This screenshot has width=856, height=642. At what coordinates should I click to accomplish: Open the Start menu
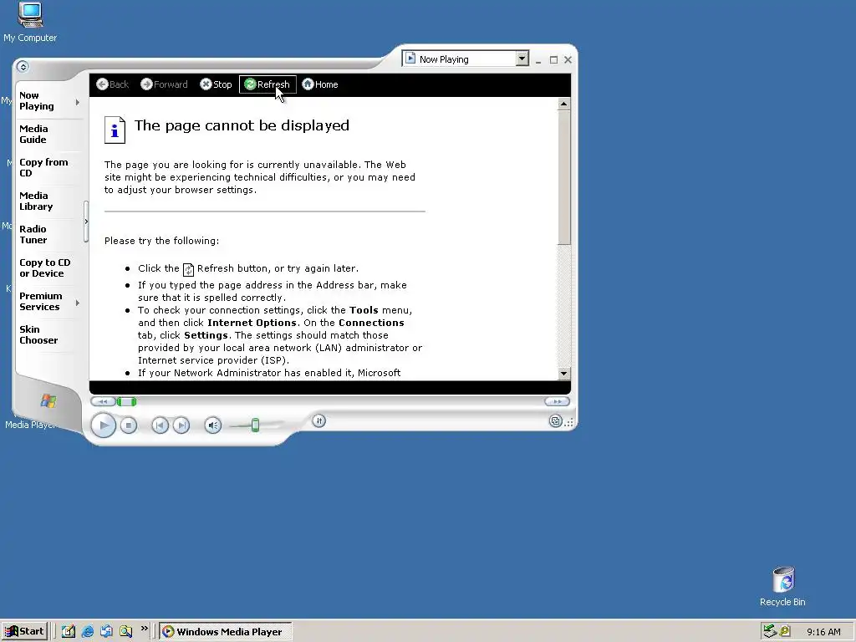pos(24,632)
